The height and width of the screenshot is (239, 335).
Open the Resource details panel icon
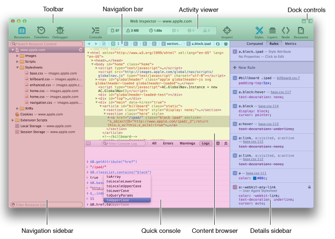point(301,31)
